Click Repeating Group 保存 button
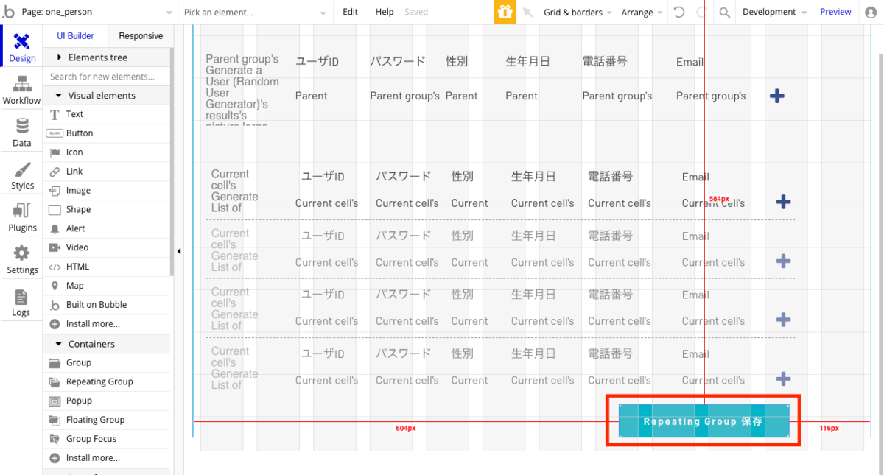The image size is (884, 475). tap(704, 421)
